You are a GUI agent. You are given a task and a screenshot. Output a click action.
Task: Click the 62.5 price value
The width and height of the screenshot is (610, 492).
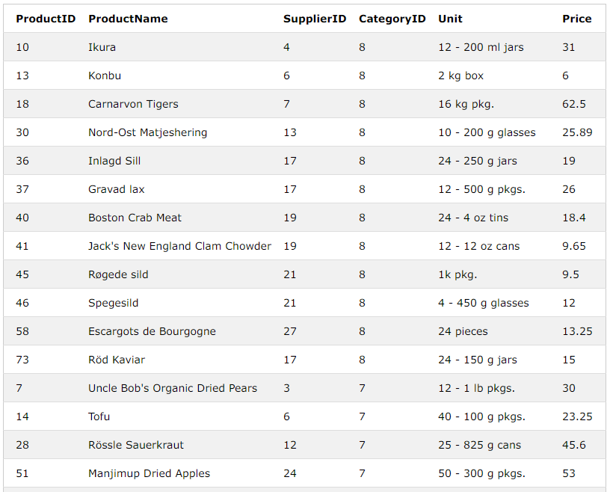(574, 104)
